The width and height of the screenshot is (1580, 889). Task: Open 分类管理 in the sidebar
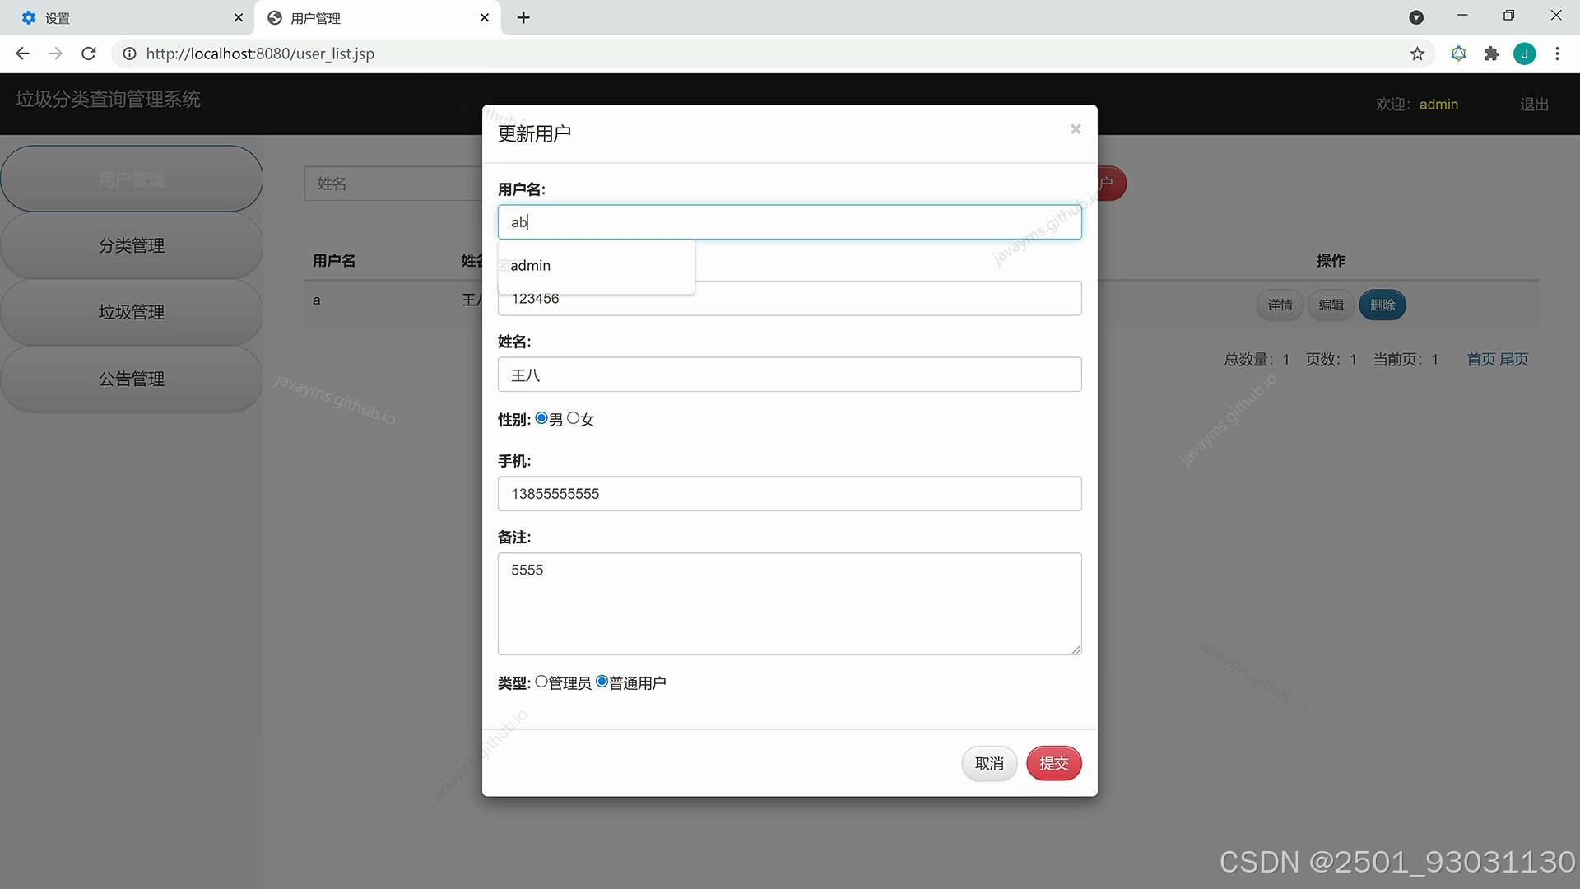132,245
